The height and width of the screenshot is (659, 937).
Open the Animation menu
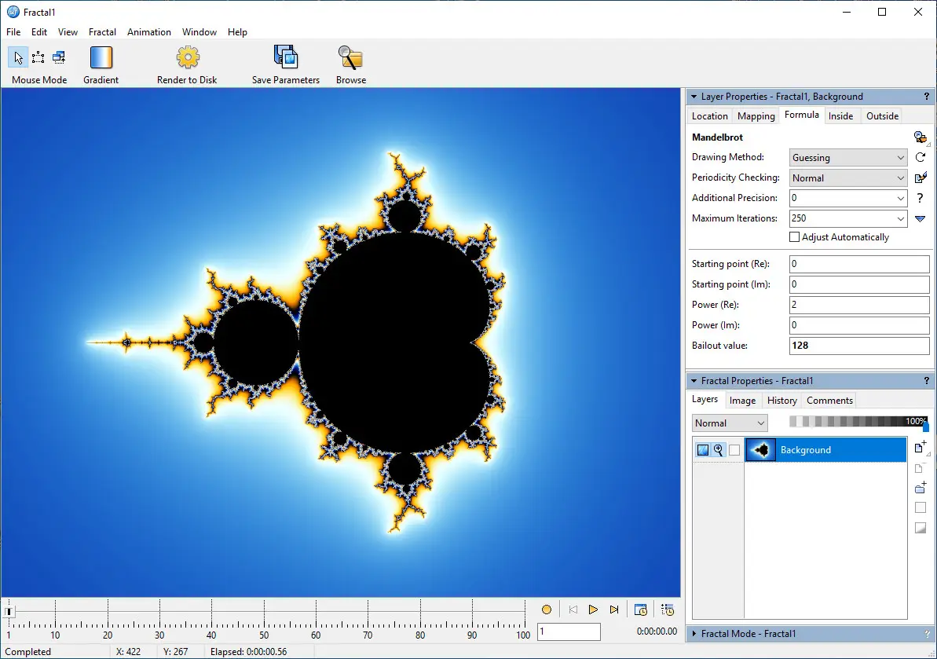pos(149,32)
